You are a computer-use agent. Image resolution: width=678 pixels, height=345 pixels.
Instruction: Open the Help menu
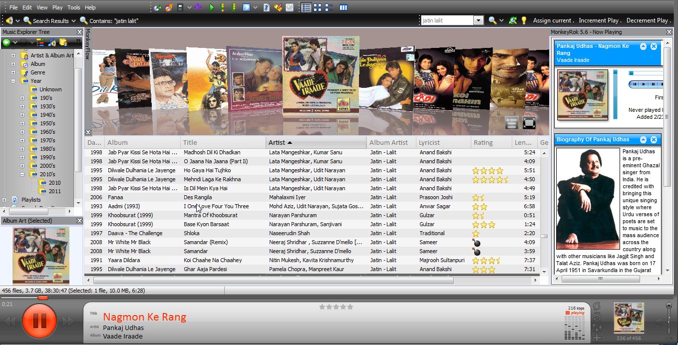click(x=90, y=7)
